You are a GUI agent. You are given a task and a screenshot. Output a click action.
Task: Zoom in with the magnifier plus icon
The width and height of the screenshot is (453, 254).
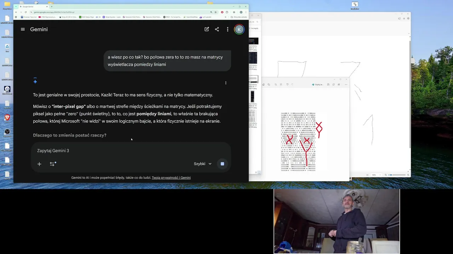[x=408, y=175]
